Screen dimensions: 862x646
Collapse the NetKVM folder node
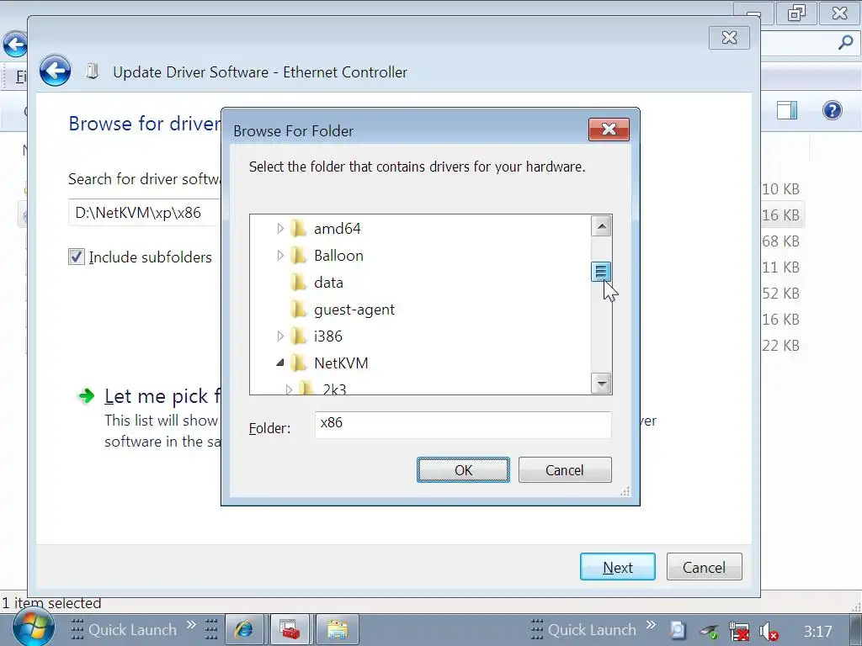pos(280,363)
